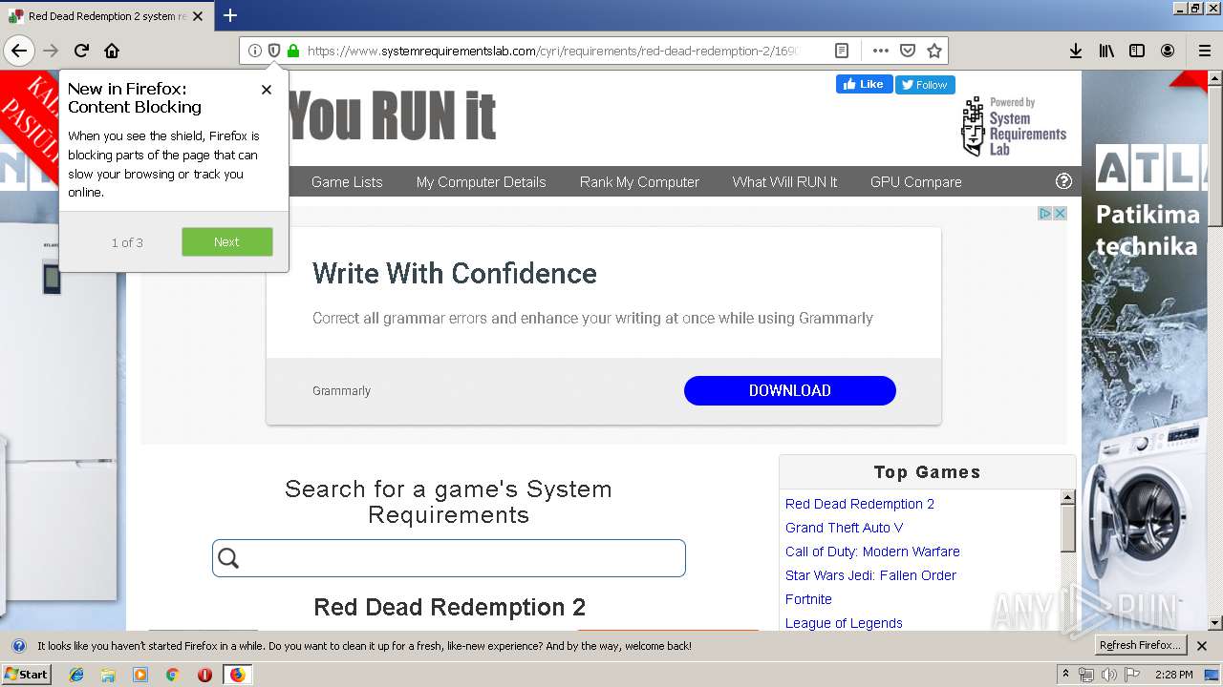Open page actions three-dot menu
The image size is (1223, 687).
880,51
